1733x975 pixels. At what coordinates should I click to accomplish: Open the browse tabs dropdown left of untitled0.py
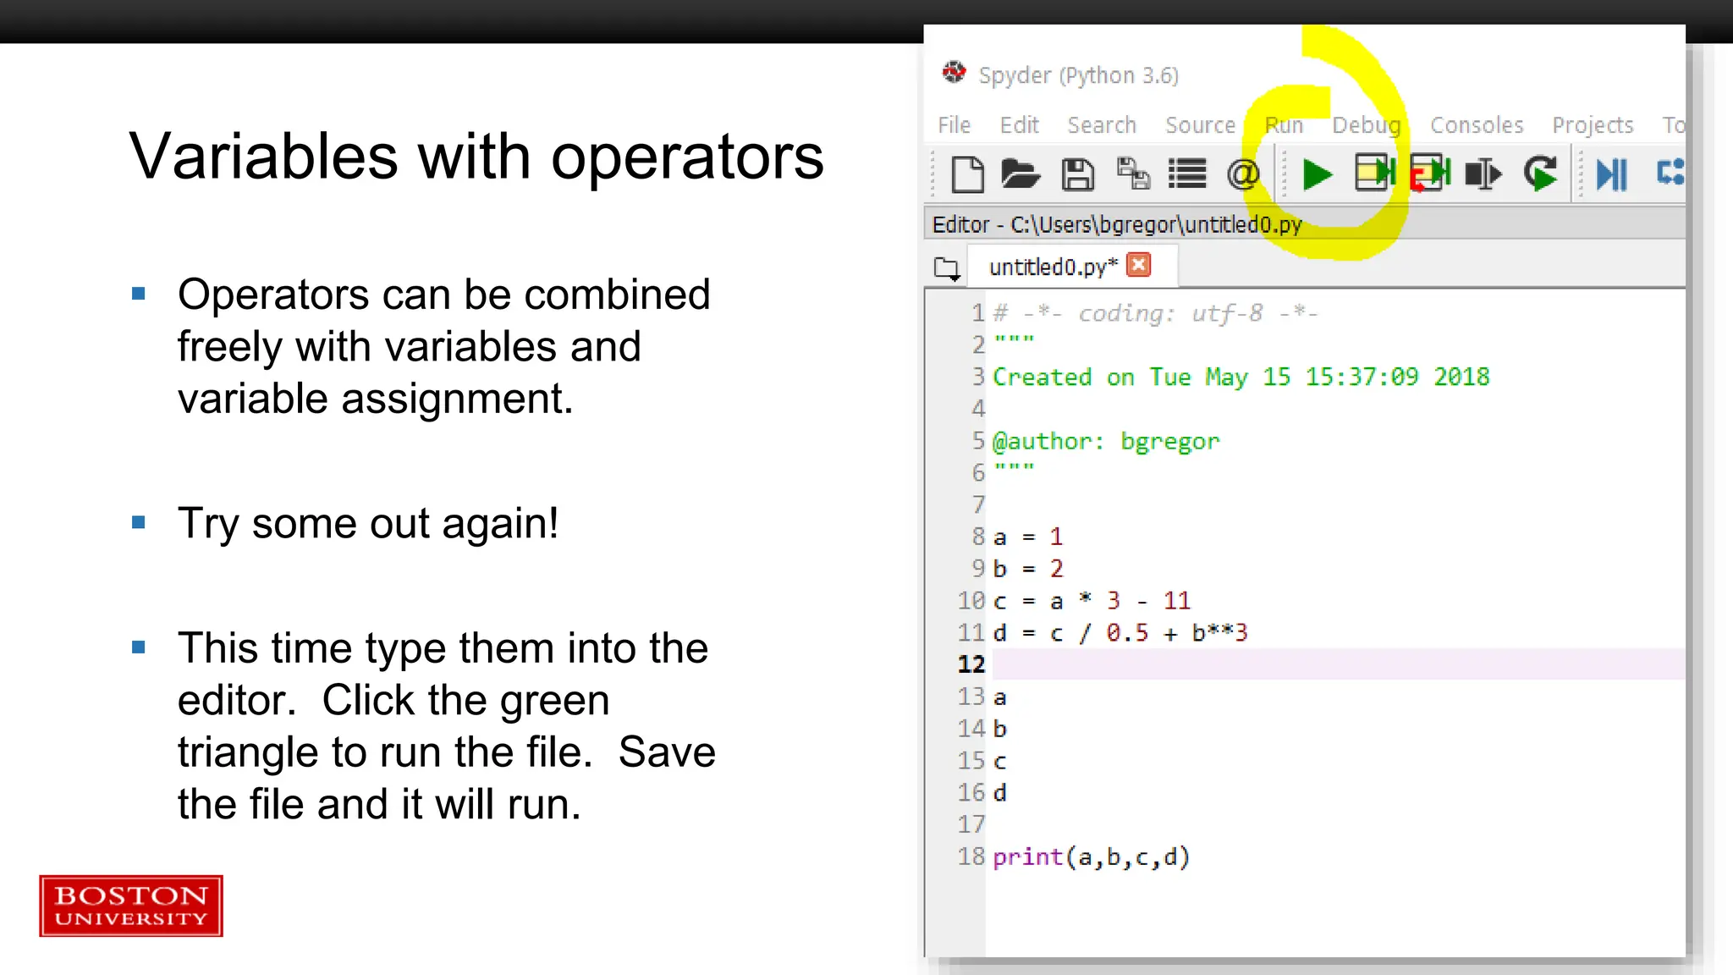point(947,268)
